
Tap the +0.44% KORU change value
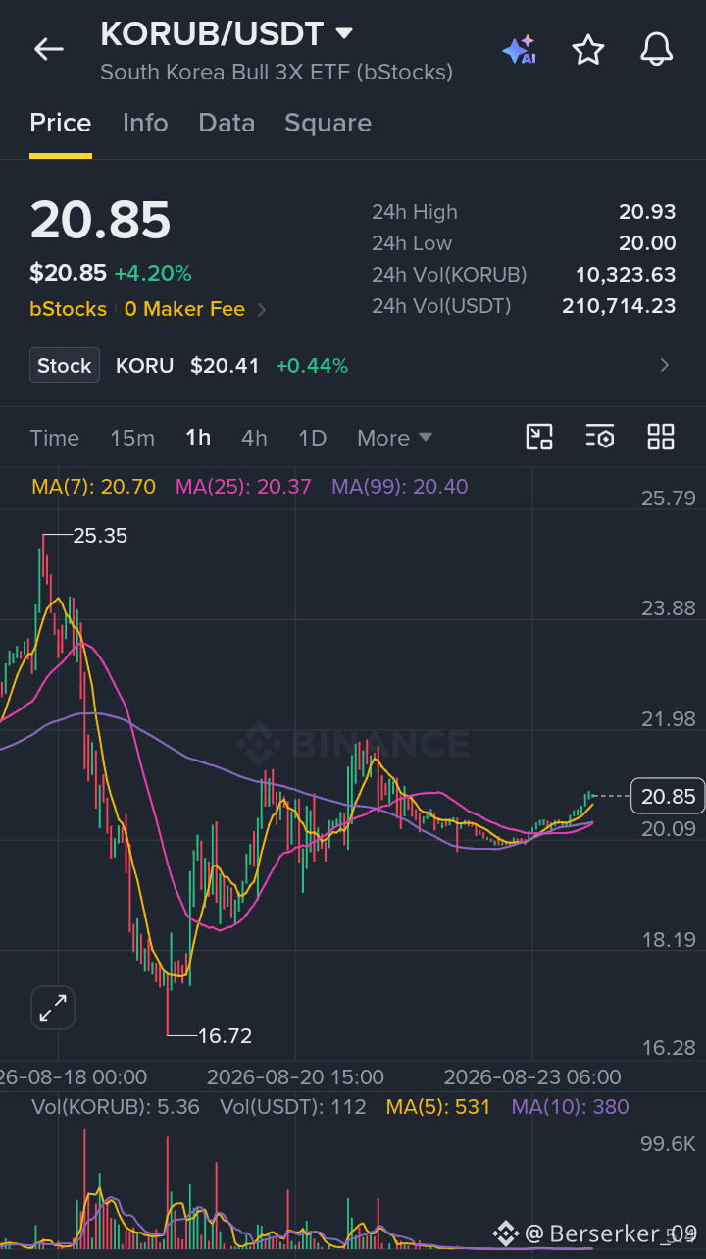coord(312,366)
